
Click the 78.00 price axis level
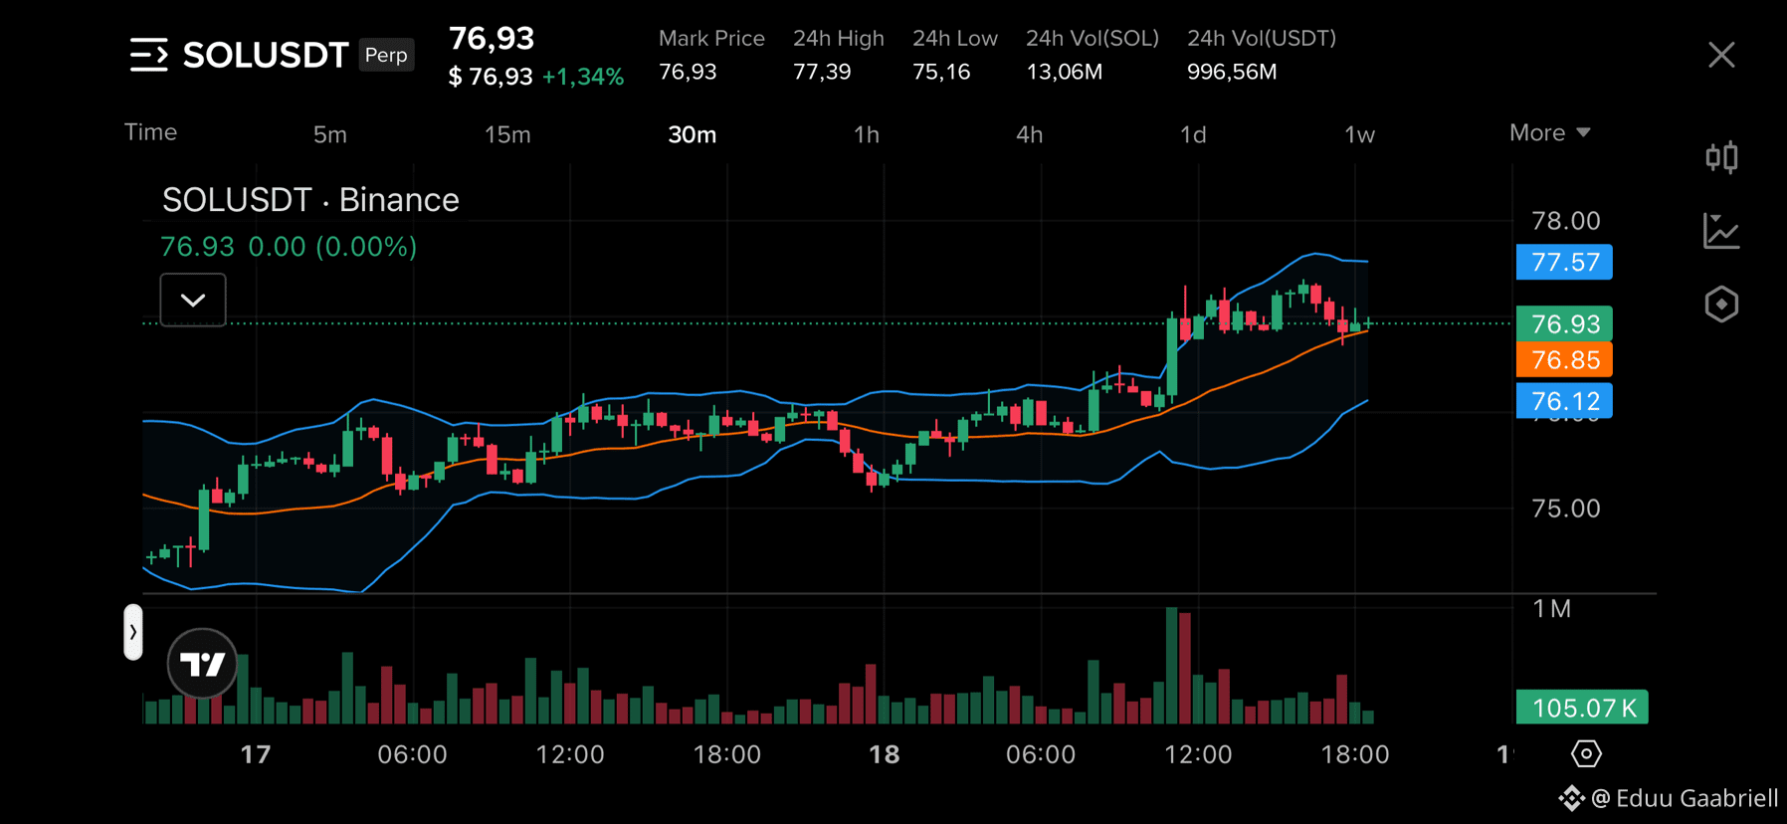point(1566,221)
